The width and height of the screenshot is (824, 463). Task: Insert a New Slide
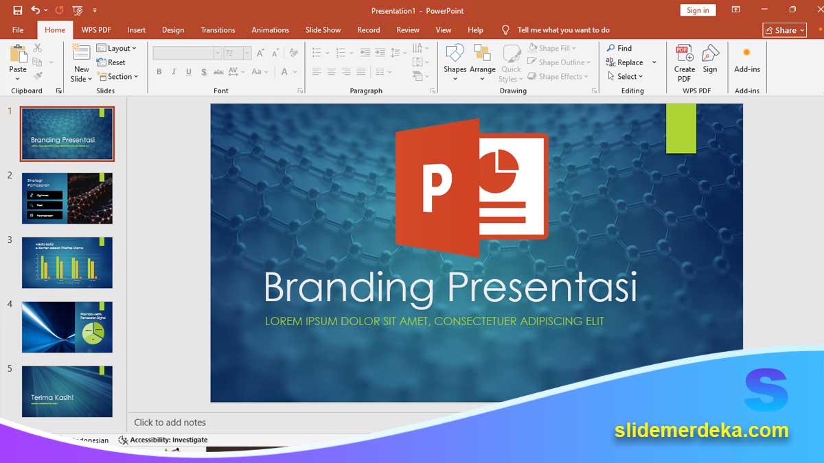pos(81,63)
